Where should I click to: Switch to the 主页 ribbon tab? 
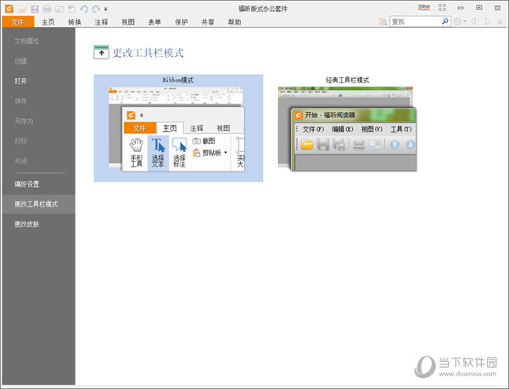[x=48, y=22]
